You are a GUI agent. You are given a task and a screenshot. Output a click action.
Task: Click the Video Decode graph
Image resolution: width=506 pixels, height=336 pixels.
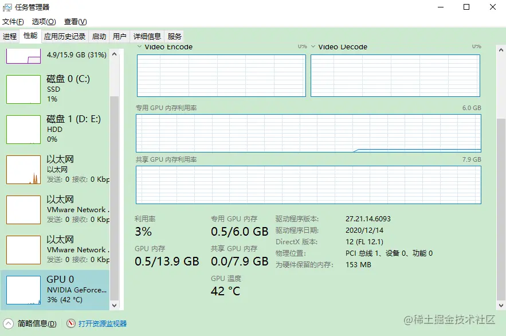click(395, 76)
